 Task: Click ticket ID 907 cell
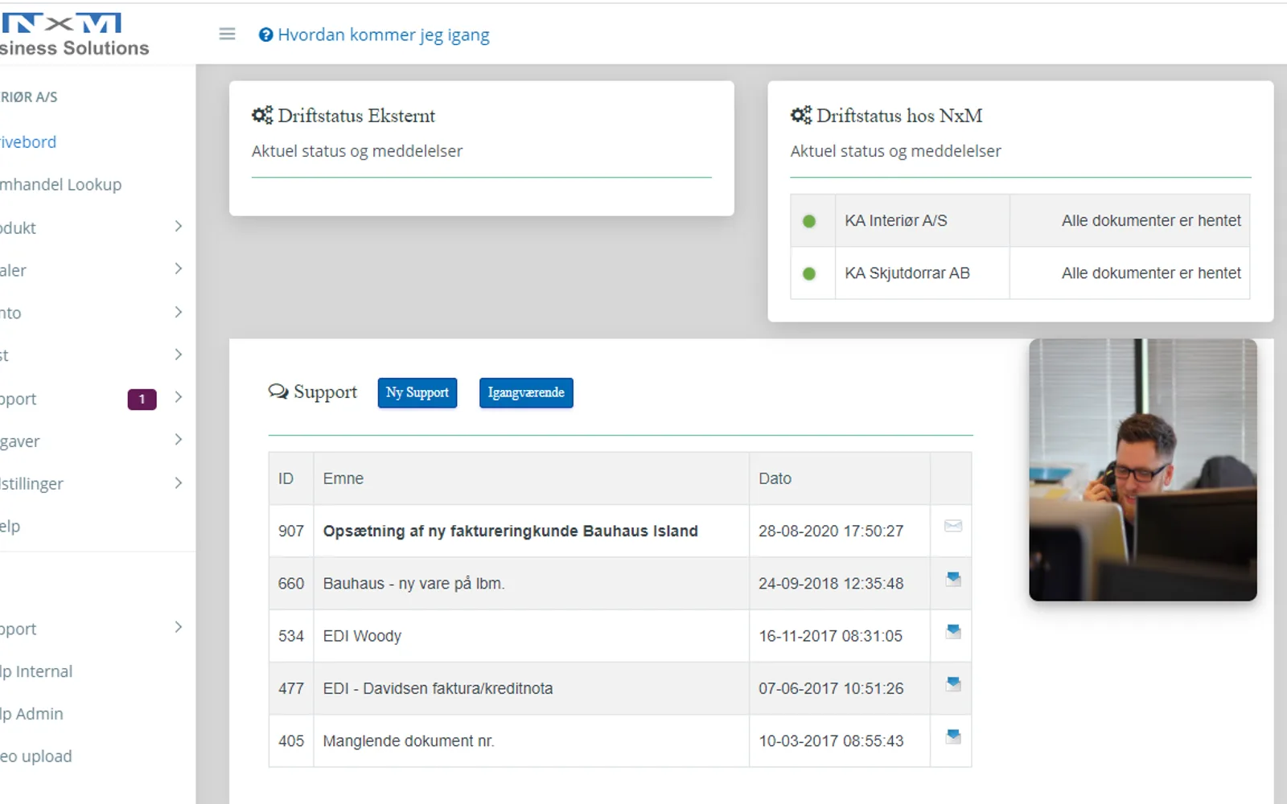point(291,531)
